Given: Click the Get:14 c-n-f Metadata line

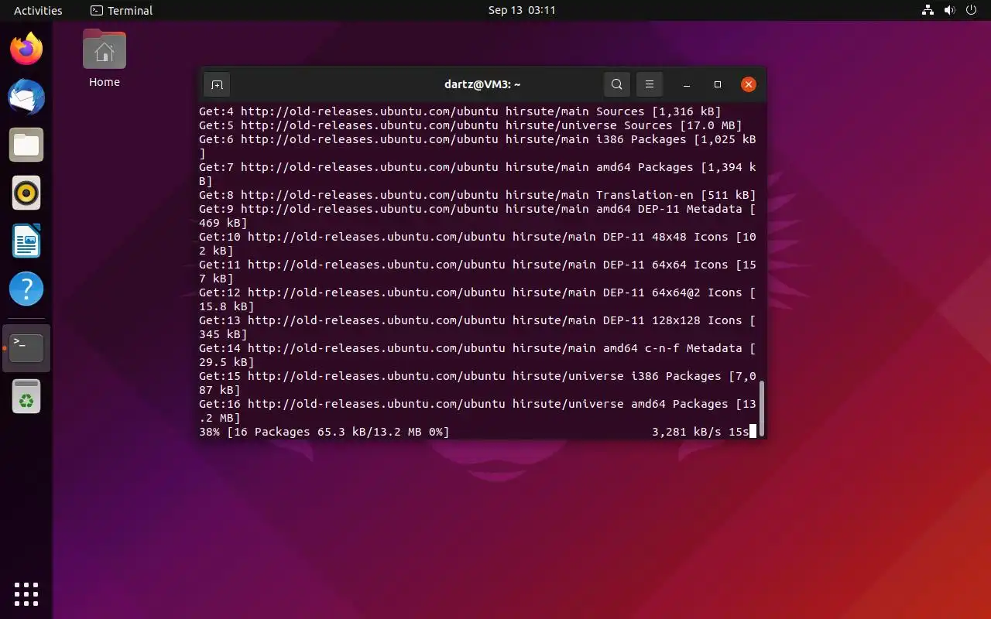Looking at the screenshot, I should coord(478,355).
